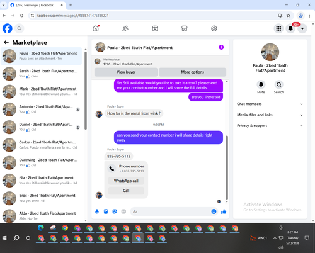Choose a sticker icon in composer
Screen dimensions: 315x253
point(115,211)
